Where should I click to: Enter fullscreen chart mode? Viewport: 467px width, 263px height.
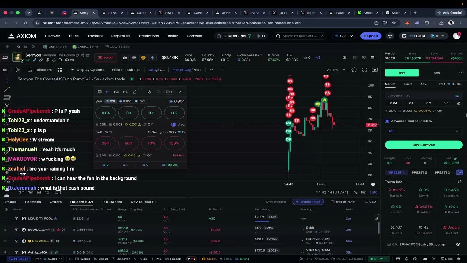click(x=364, y=70)
